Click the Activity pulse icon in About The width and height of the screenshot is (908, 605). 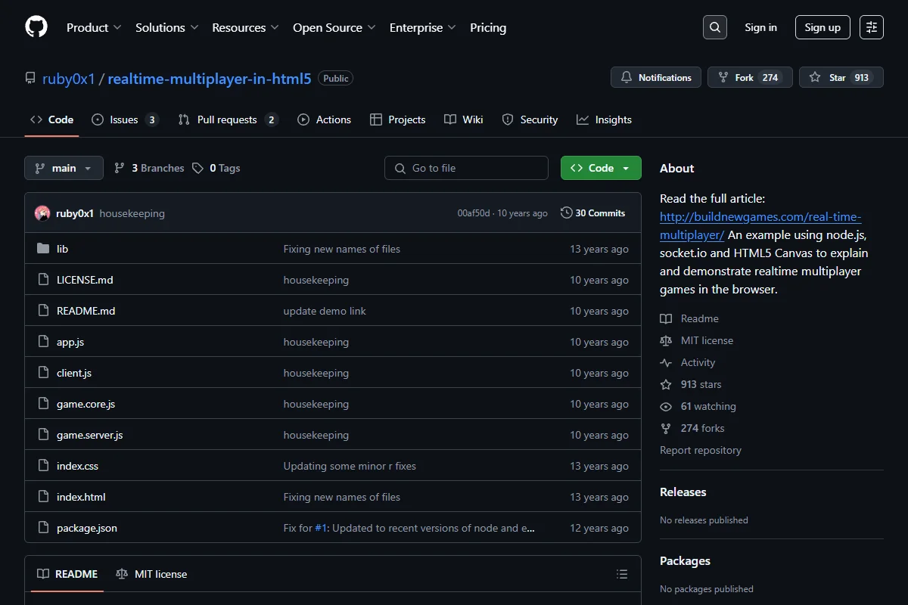666,362
